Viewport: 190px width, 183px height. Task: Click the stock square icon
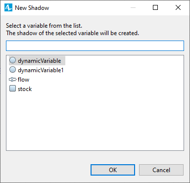click(12, 89)
